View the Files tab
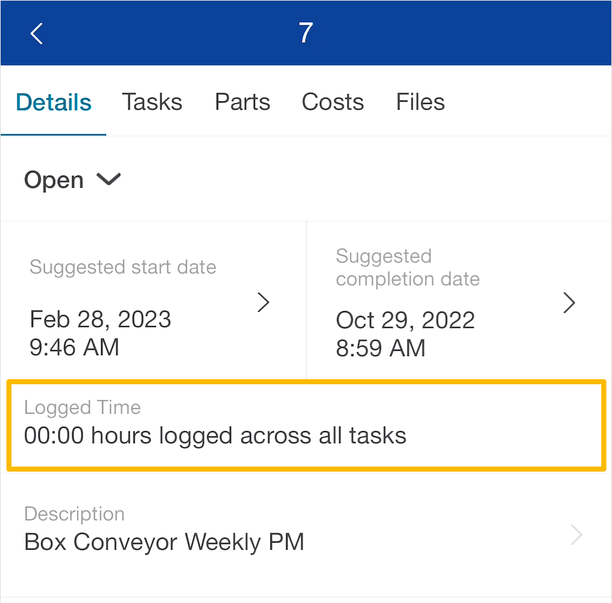This screenshot has height=603, width=612. coord(420,103)
